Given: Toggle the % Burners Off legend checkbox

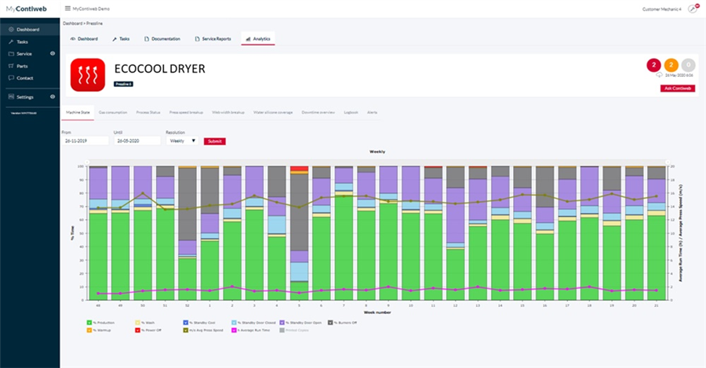Looking at the screenshot, I should [x=330, y=323].
